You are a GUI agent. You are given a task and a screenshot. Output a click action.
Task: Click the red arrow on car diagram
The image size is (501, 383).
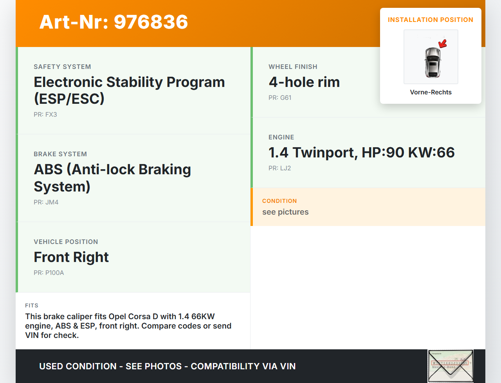tap(443, 43)
